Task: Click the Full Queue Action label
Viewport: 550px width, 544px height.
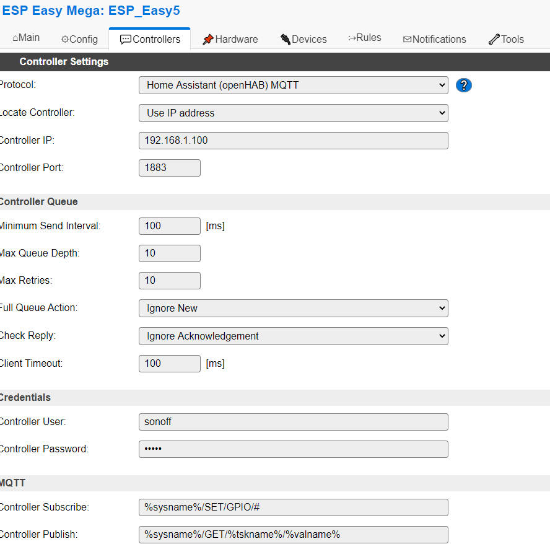Action: (38, 308)
